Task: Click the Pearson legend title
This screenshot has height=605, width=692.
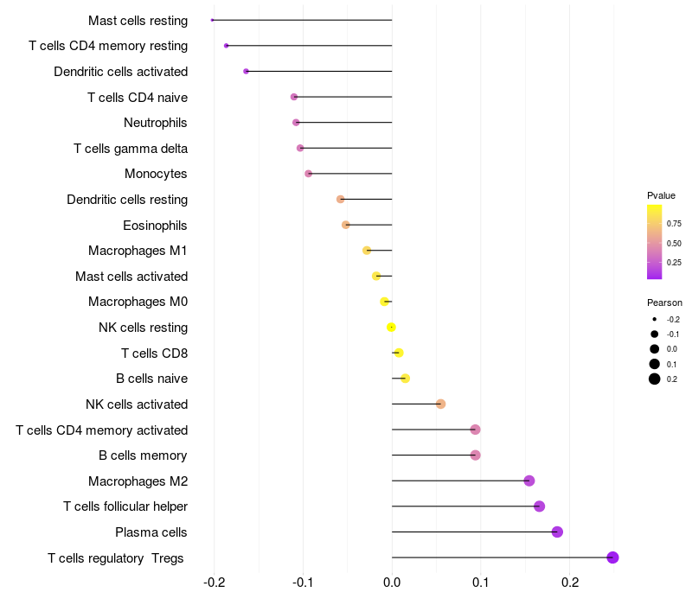Action: tap(664, 303)
